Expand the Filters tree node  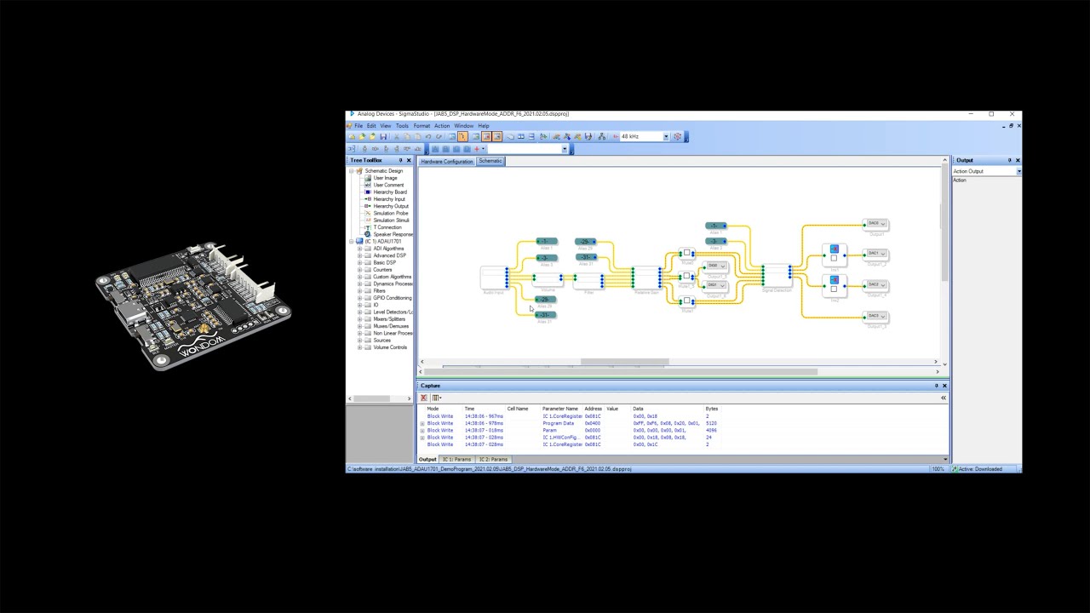(359, 291)
